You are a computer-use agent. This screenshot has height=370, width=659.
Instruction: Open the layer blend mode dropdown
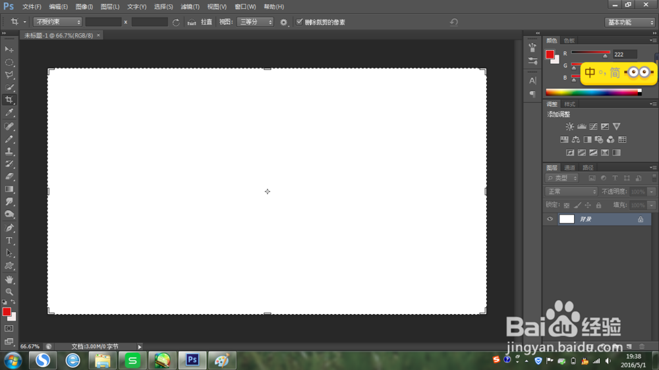coord(571,192)
